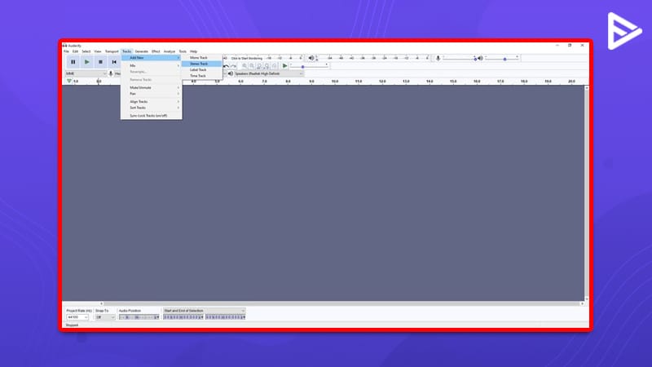652x367 pixels.
Task: Open the Speakers playback device dropdown
Action: [x=269, y=73]
